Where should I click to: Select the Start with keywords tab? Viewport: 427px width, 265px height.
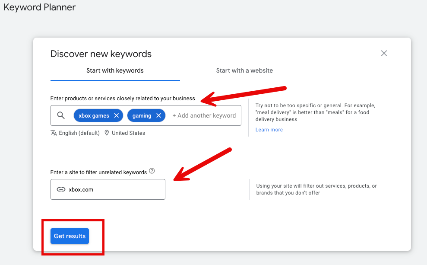tap(115, 70)
